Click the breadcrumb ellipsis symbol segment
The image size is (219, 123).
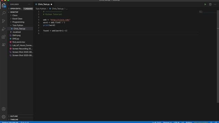tap(67, 9)
